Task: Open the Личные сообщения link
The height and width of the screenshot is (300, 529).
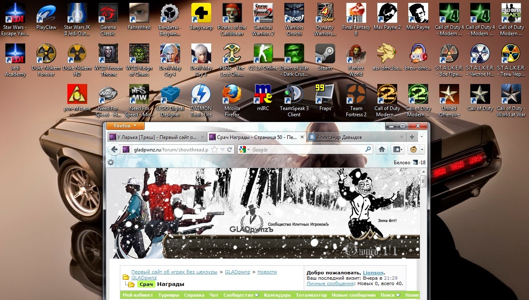Action: (330, 283)
